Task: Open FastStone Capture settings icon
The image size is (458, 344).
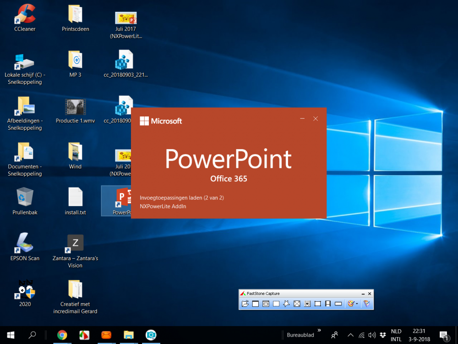Action: pos(366,304)
